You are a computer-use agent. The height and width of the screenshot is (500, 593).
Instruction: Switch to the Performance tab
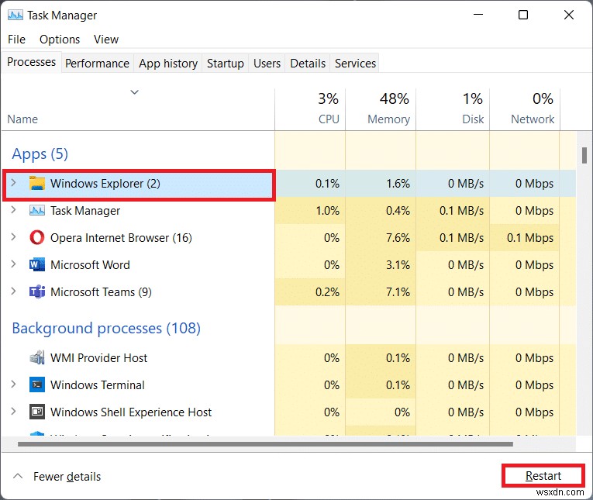pyautogui.click(x=97, y=64)
